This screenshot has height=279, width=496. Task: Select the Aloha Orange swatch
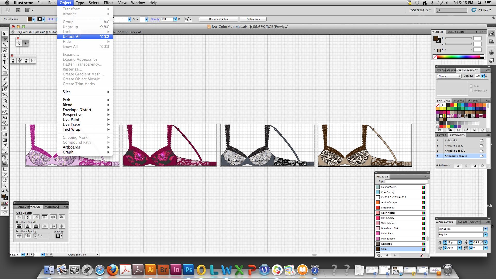tap(389, 203)
